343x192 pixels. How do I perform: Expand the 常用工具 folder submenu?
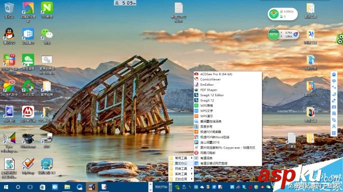point(181,158)
